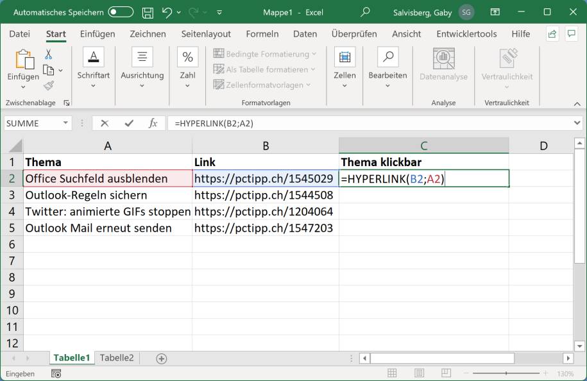Open the Bearbeiten group dropdown

click(x=387, y=68)
